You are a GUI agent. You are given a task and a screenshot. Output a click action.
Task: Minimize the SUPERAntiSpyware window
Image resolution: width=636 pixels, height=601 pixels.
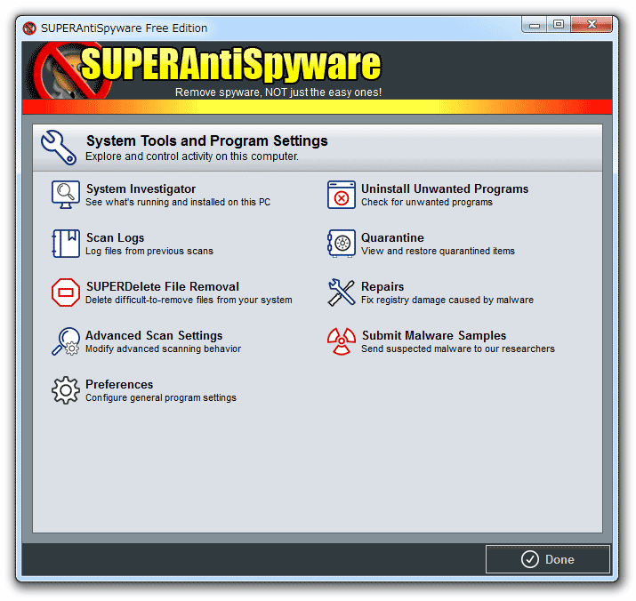coord(535,25)
